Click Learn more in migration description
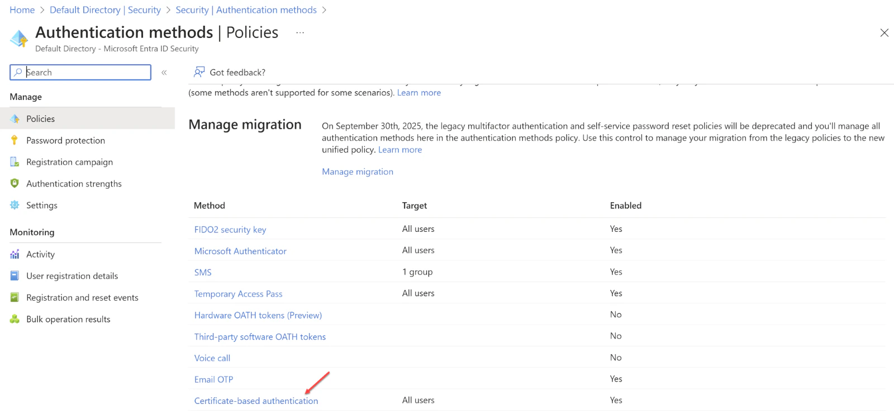894x414 pixels. 400,150
